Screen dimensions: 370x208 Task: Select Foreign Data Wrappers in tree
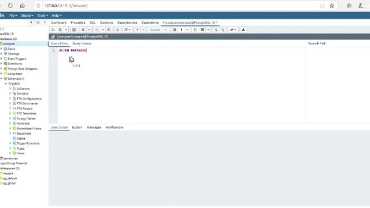click(x=23, y=69)
